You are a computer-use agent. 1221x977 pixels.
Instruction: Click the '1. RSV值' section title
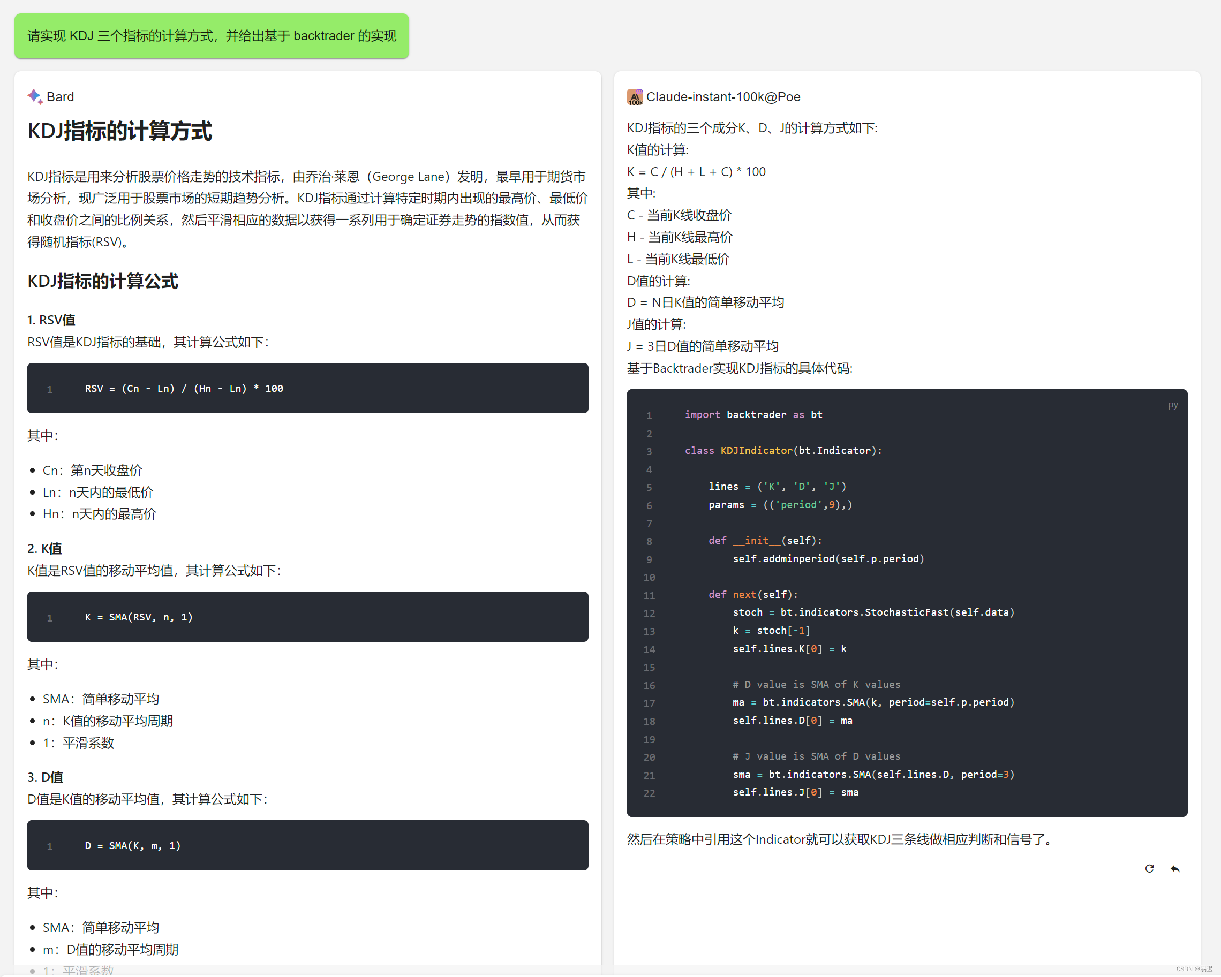point(51,320)
